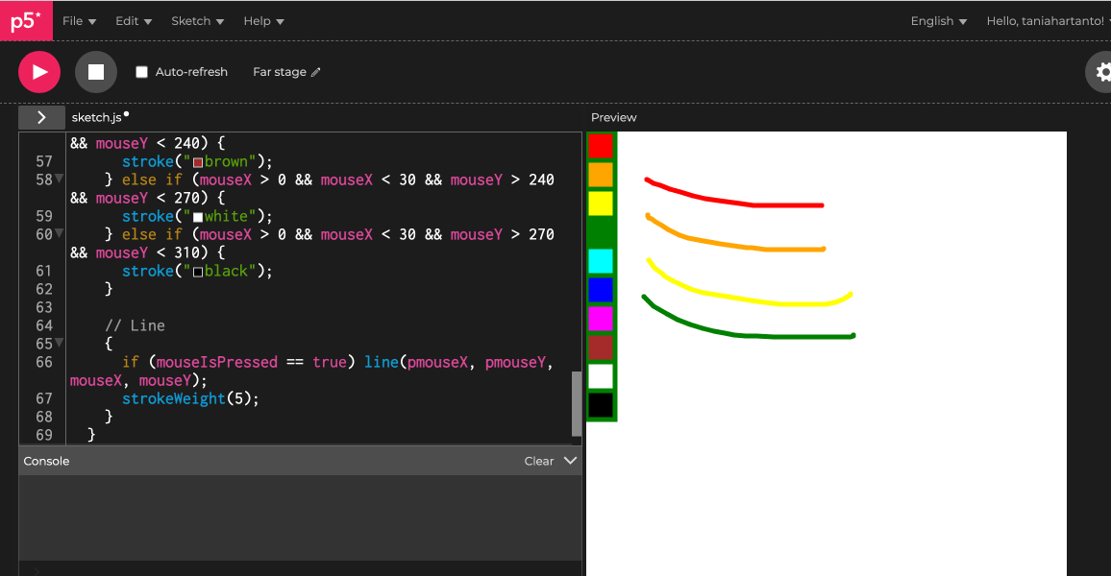The width and height of the screenshot is (1111, 576).
Task: Pick the red color swatch in preview
Action: pos(601,146)
